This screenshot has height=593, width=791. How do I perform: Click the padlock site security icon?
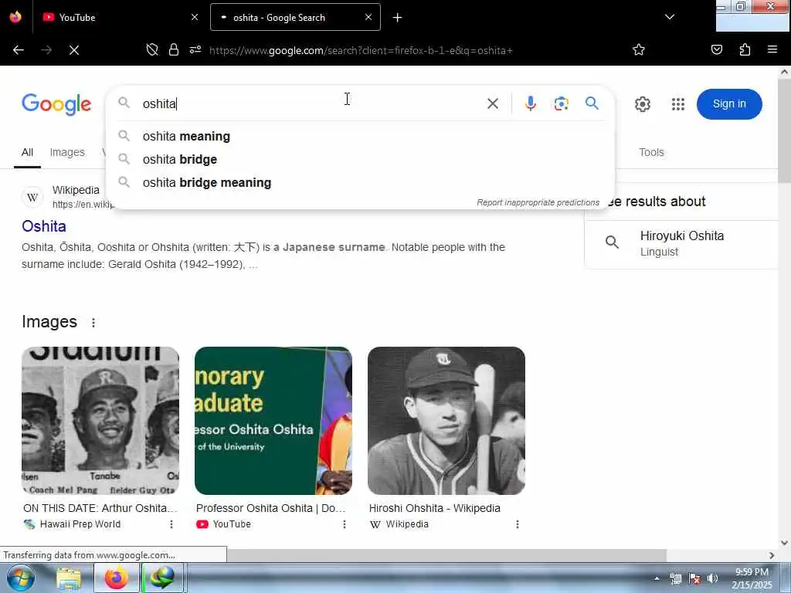174,50
